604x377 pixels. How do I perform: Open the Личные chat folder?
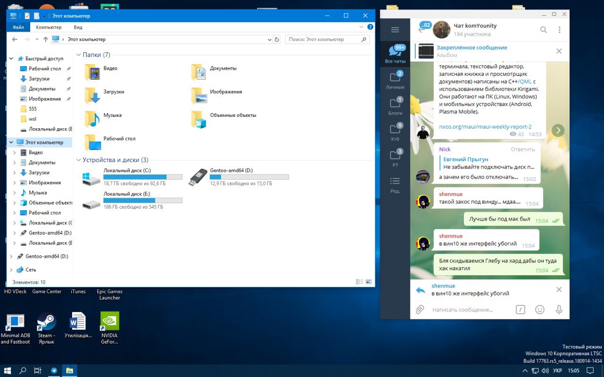(395, 80)
